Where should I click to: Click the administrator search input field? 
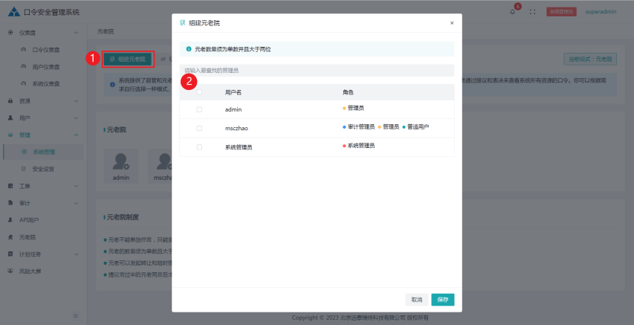[x=317, y=70]
